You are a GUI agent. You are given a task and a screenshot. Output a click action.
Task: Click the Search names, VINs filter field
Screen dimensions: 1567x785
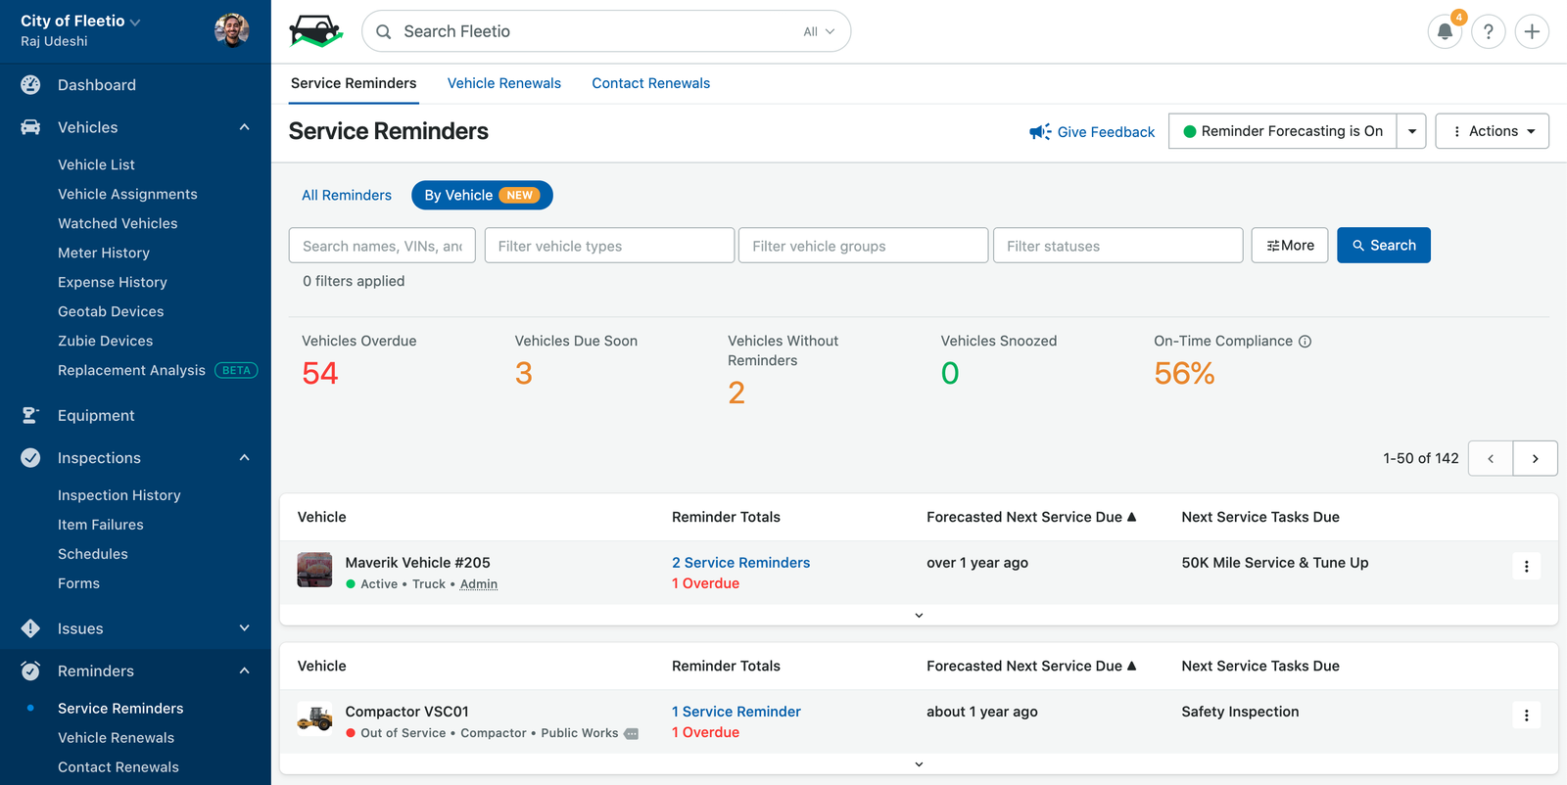(x=382, y=246)
